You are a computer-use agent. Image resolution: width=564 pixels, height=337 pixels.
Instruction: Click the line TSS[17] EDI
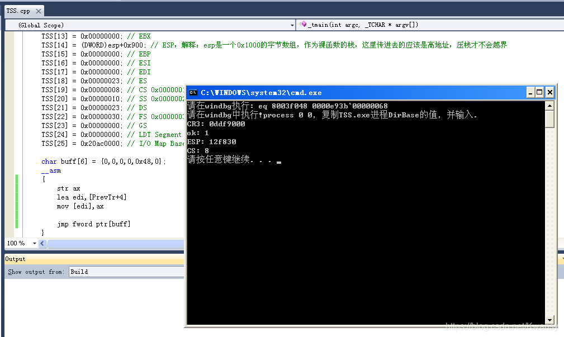pyautogui.click(x=96, y=72)
